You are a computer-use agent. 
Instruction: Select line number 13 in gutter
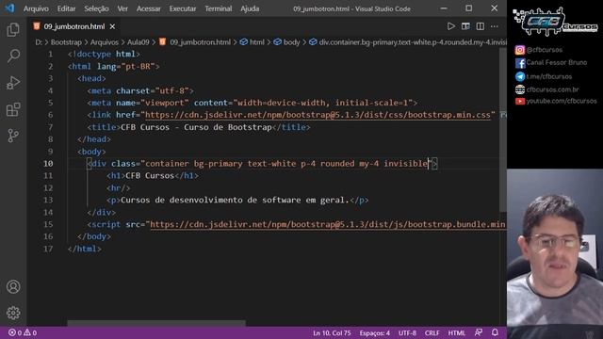pos(48,201)
